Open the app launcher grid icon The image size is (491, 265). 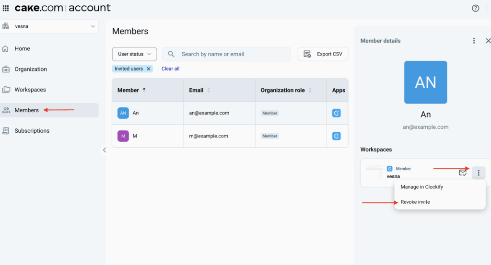tap(6, 8)
